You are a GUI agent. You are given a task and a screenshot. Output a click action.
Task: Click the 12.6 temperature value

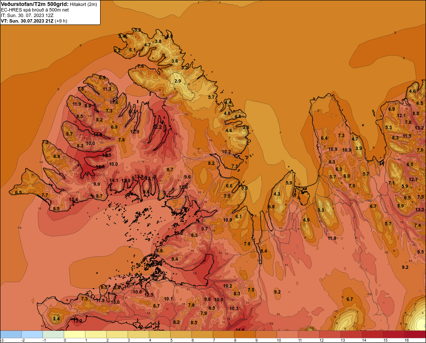tap(183, 187)
